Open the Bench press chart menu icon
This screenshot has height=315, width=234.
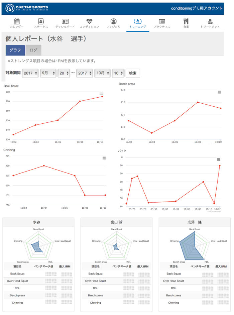(x=219, y=92)
